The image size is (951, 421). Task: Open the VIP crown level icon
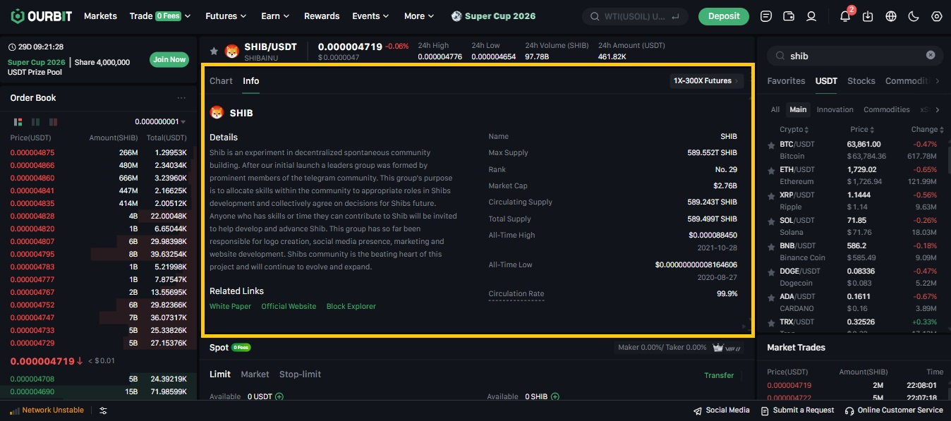coord(725,347)
